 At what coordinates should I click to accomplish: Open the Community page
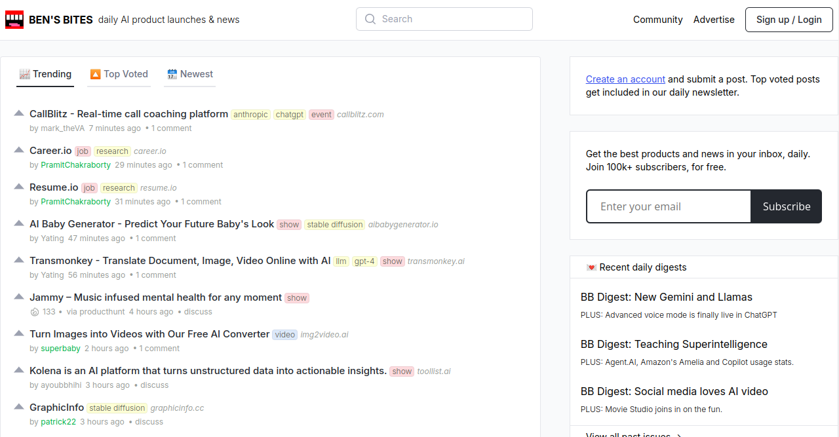[x=658, y=20]
